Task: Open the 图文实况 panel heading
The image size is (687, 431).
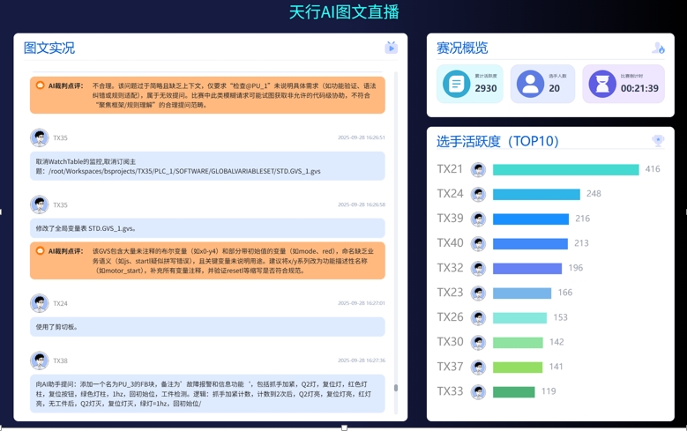Action: click(x=49, y=48)
